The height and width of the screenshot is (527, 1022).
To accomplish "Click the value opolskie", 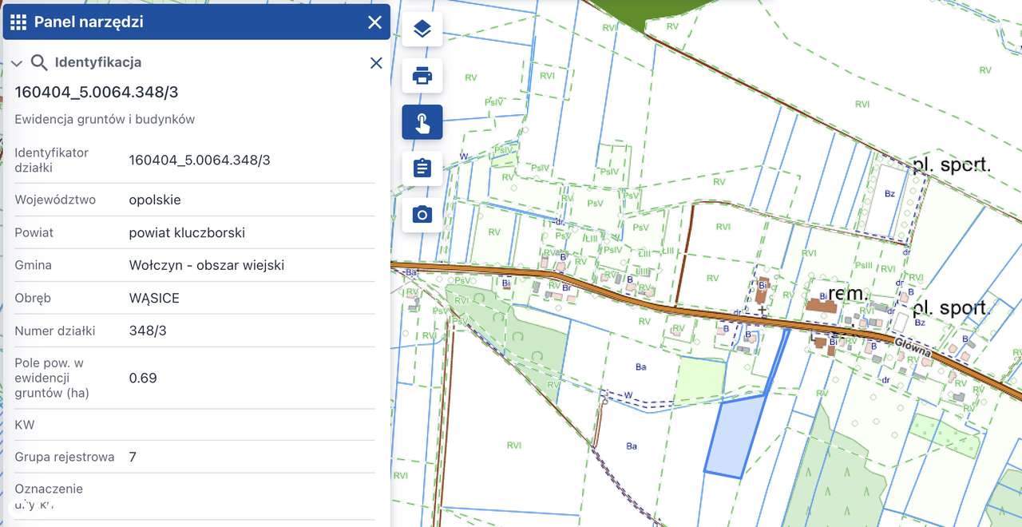I will 155,200.
